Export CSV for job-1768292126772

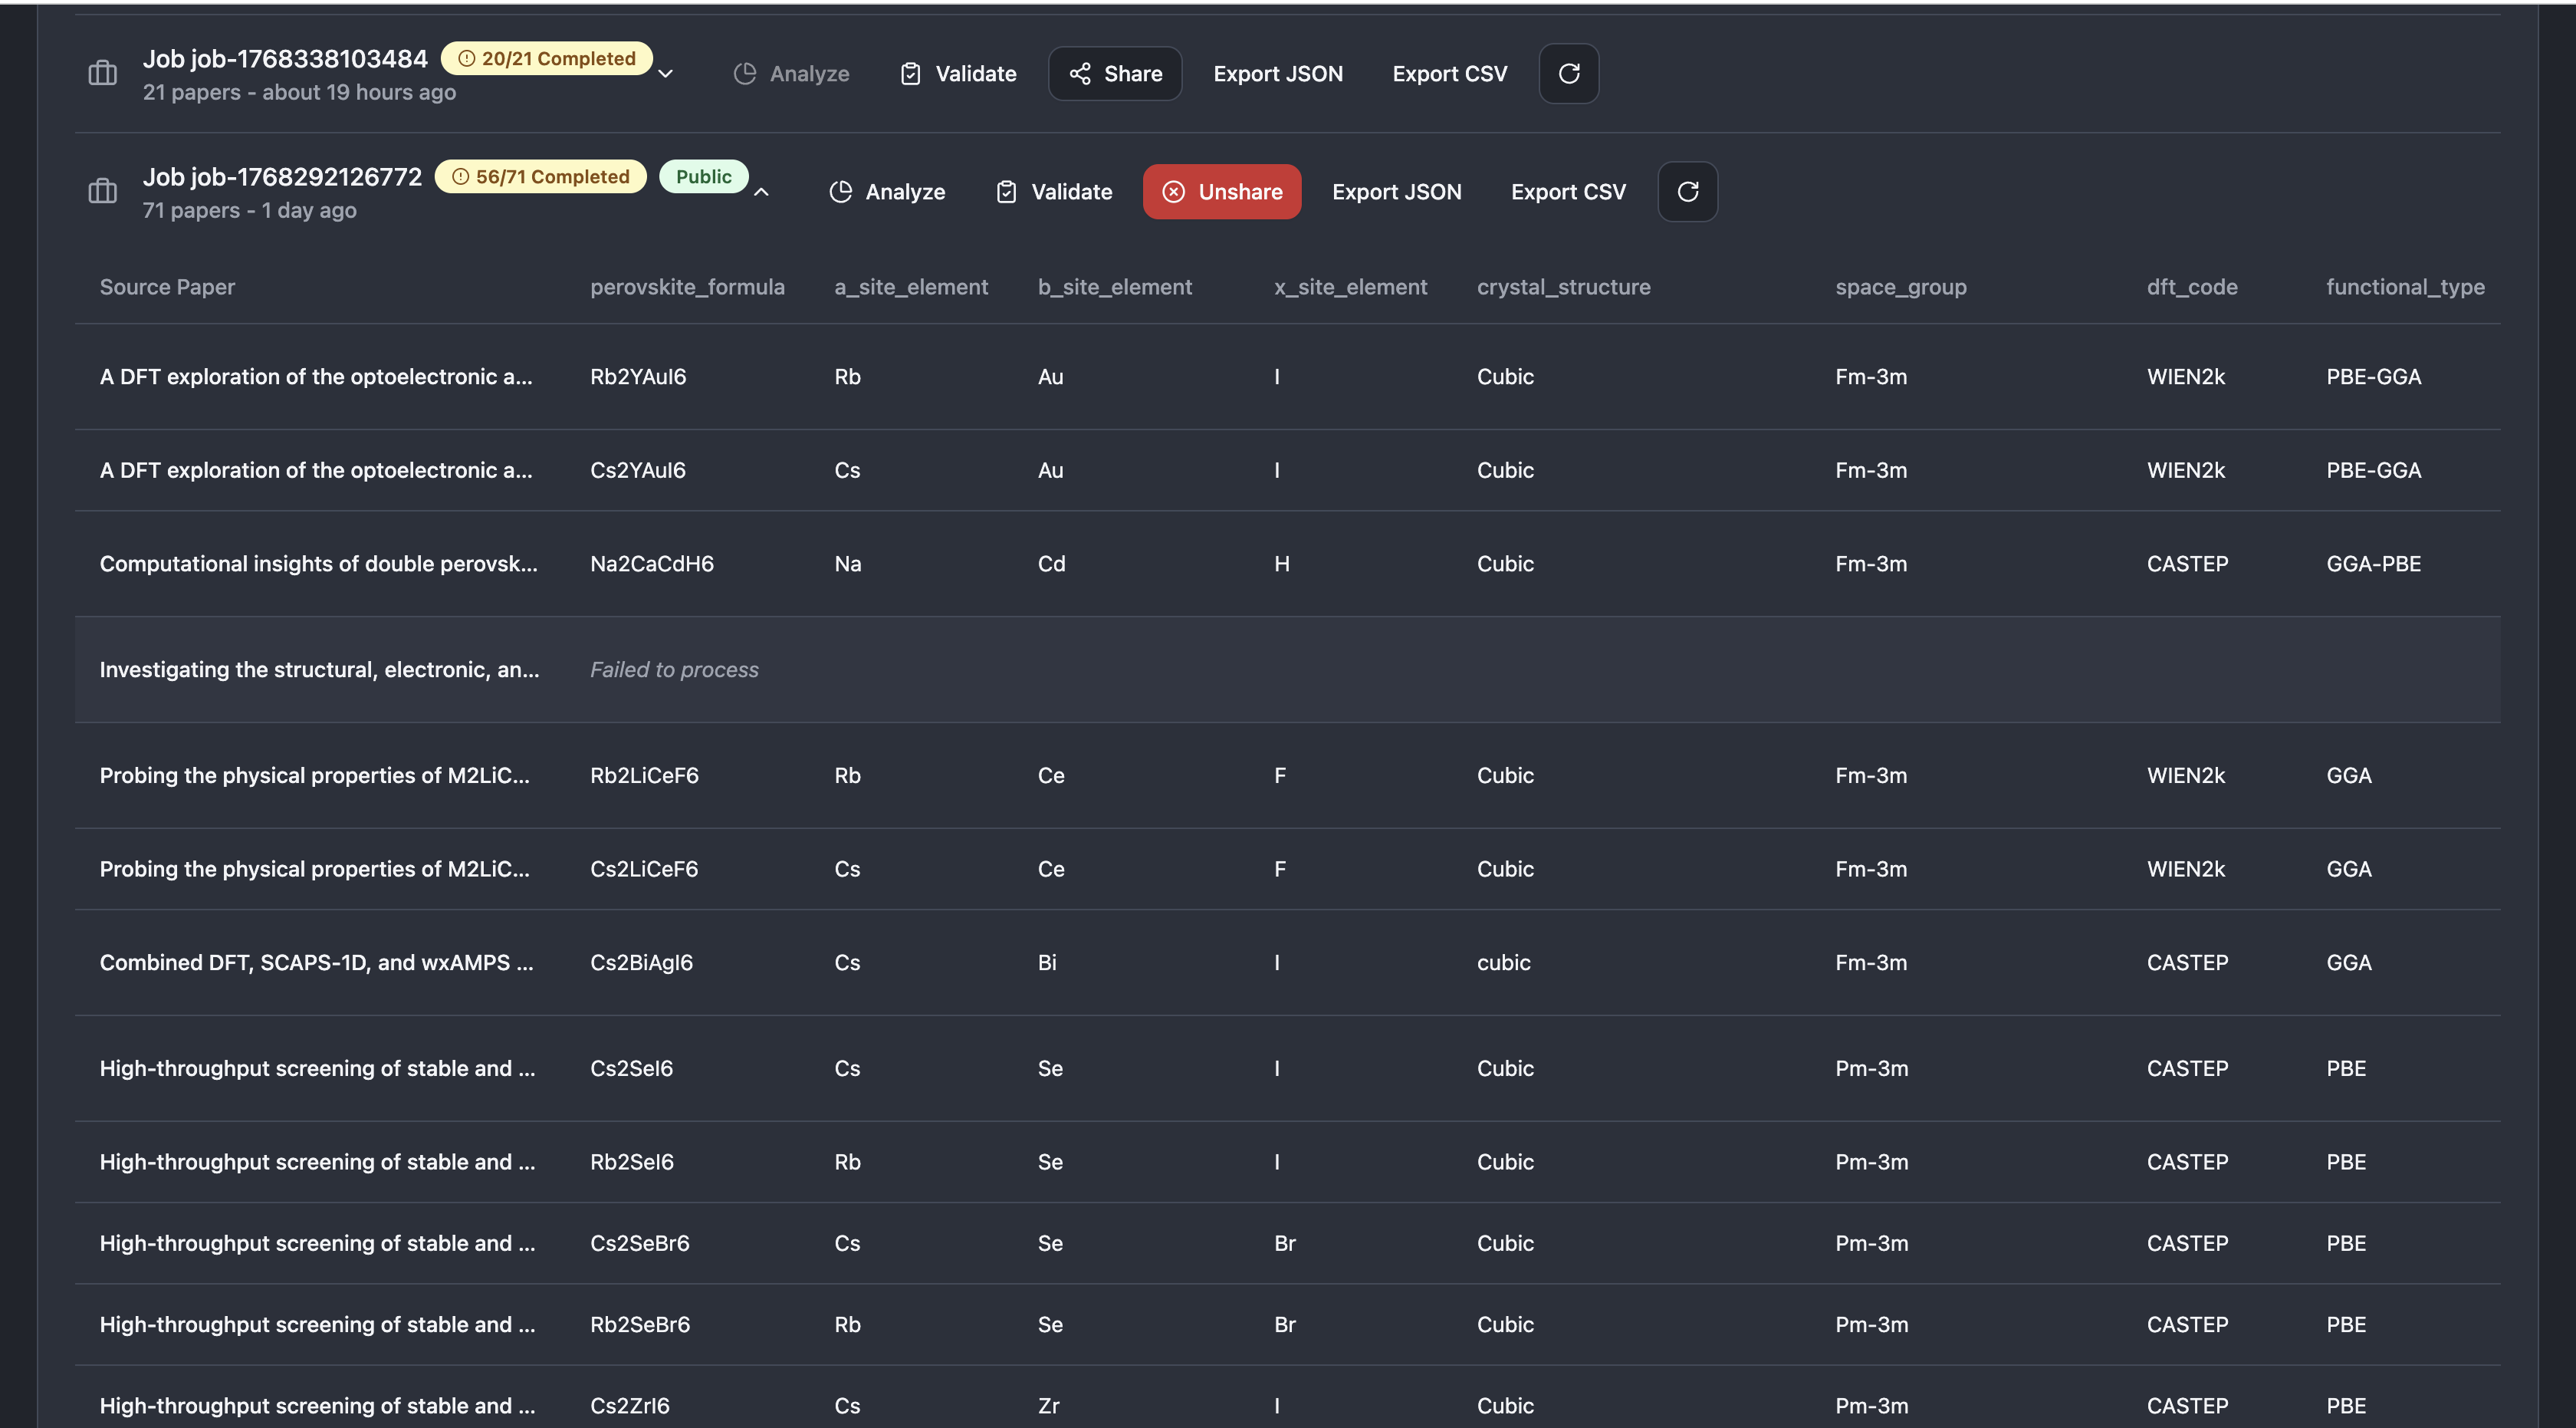1567,191
